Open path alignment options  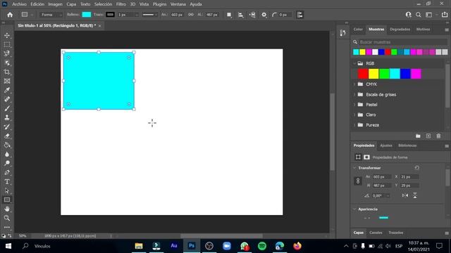coord(240,15)
